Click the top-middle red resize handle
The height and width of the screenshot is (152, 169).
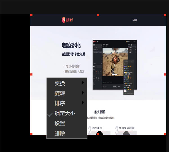click(x=98, y=15)
